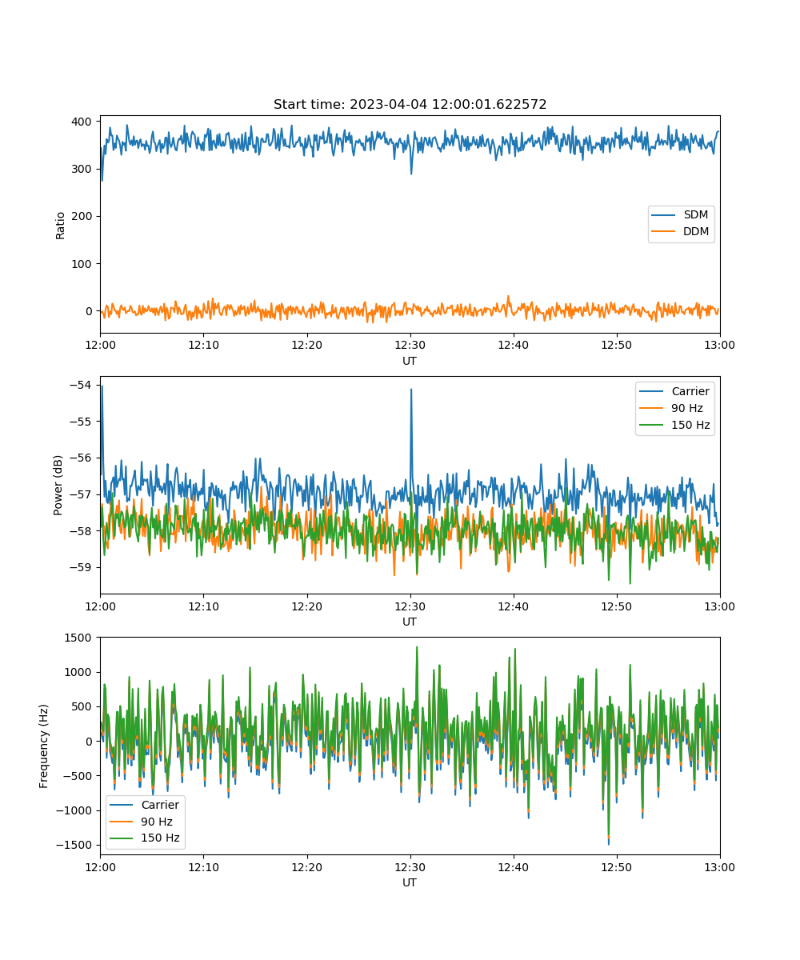Select 150 Hz in the Frequency plot legend
This screenshot has height=960, width=800.
(x=160, y=838)
